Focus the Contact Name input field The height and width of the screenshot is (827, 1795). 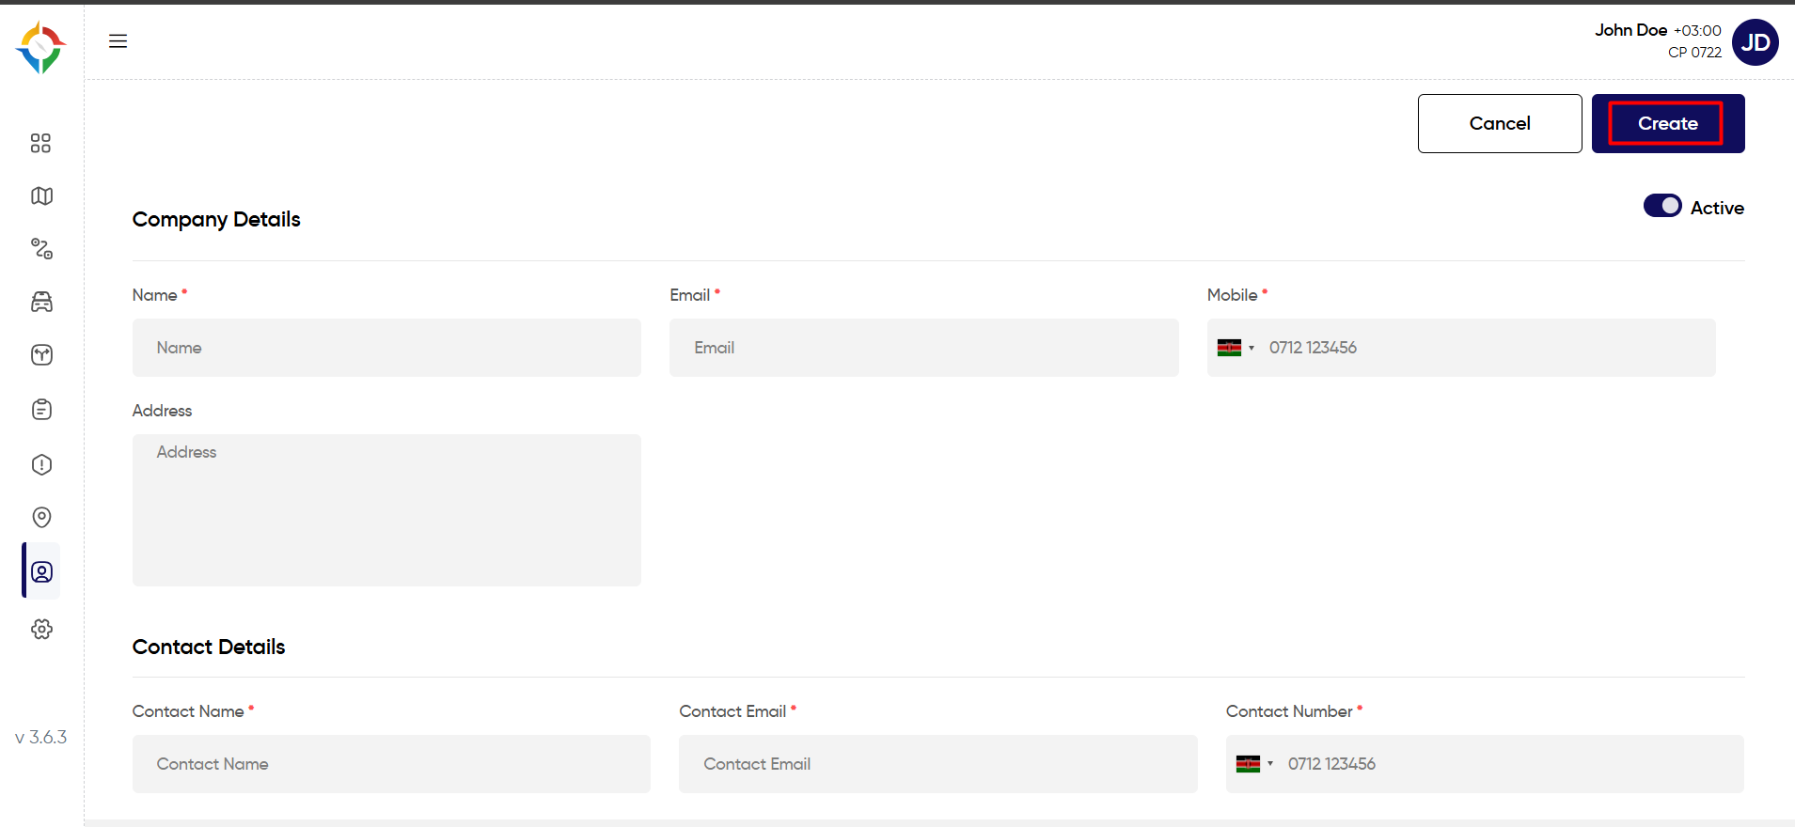point(391,764)
